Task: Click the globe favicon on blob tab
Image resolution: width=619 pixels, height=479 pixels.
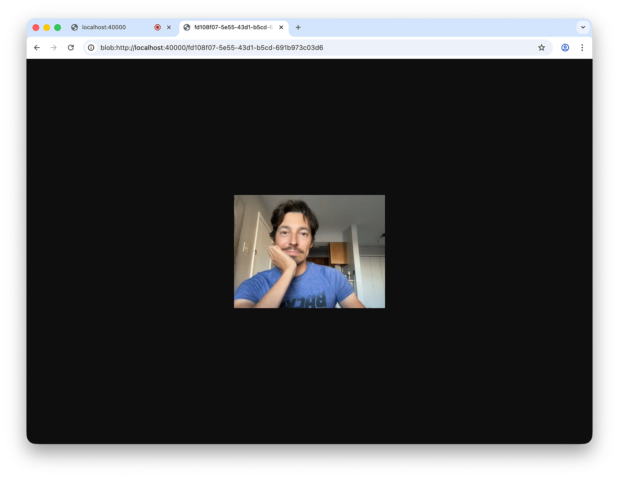Action: click(187, 27)
